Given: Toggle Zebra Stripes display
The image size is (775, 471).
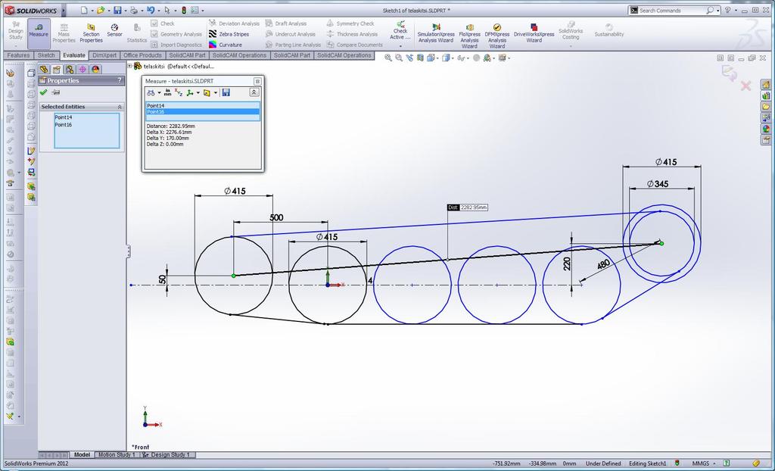Looking at the screenshot, I should [x=229, y=34].
